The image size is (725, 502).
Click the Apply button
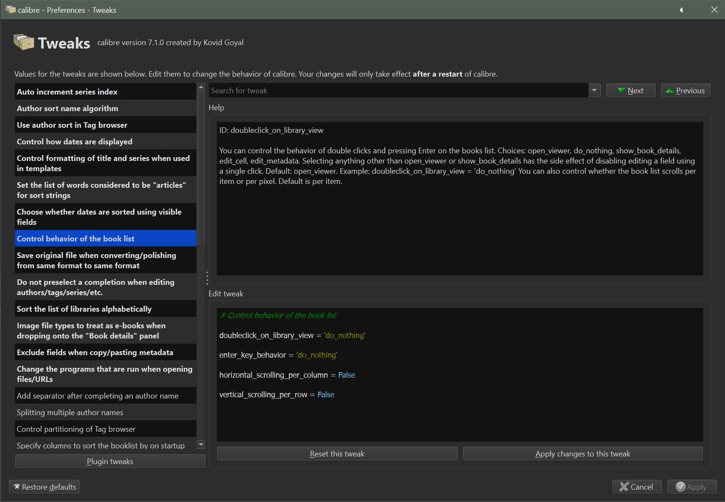[692, 487]
